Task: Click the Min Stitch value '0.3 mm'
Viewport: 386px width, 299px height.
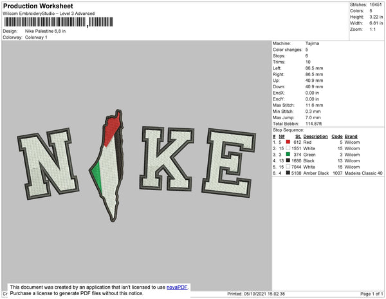Action: 313,111
